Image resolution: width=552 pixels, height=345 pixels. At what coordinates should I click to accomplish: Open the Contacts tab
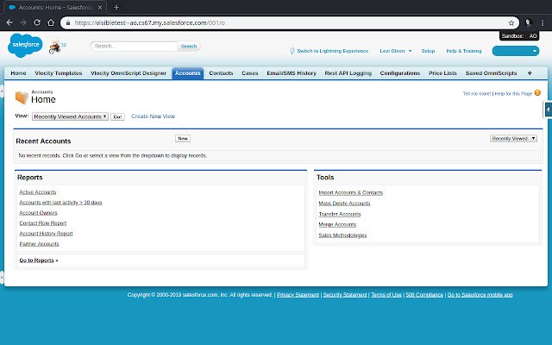(x=221, y=73)
